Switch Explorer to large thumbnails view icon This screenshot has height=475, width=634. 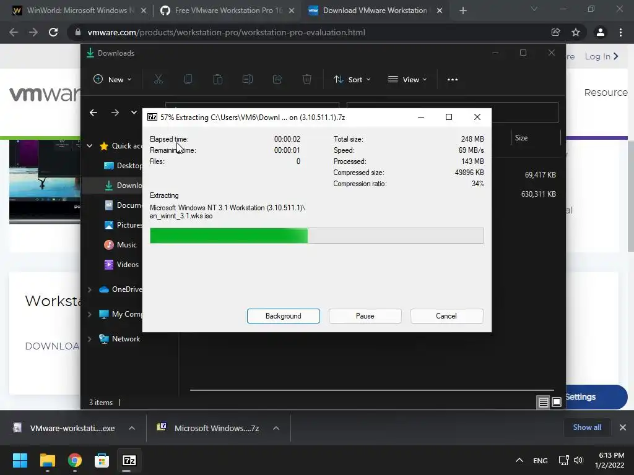(557, 402)
